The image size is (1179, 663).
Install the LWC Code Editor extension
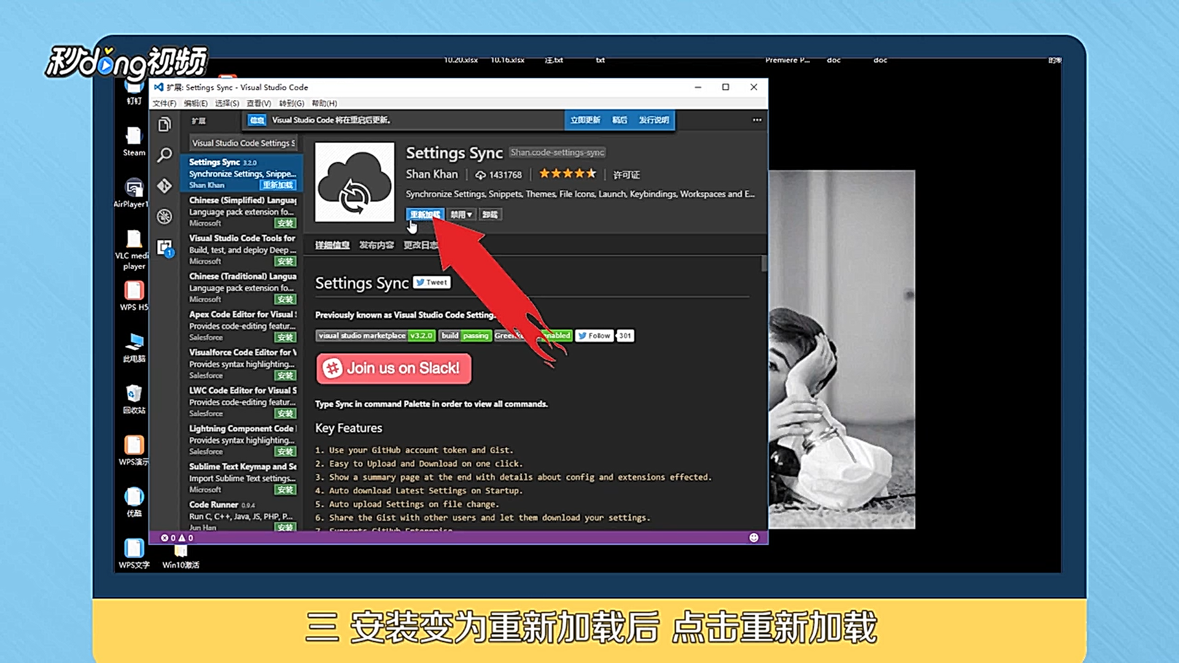[286, 413]
